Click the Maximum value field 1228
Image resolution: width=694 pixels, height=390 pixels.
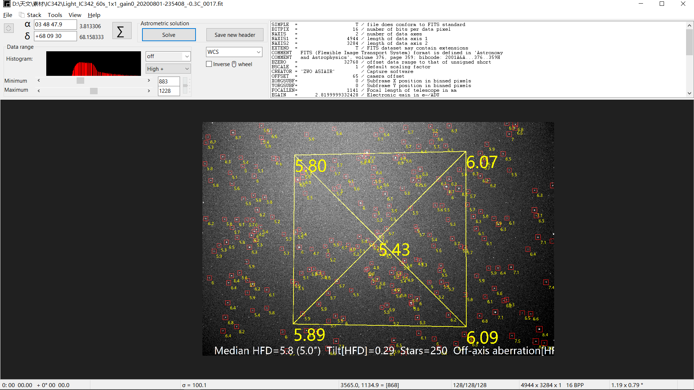(169, 91)
